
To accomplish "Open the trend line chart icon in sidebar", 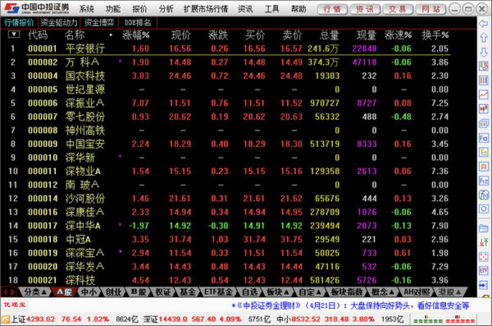I will tap(484, 94).
